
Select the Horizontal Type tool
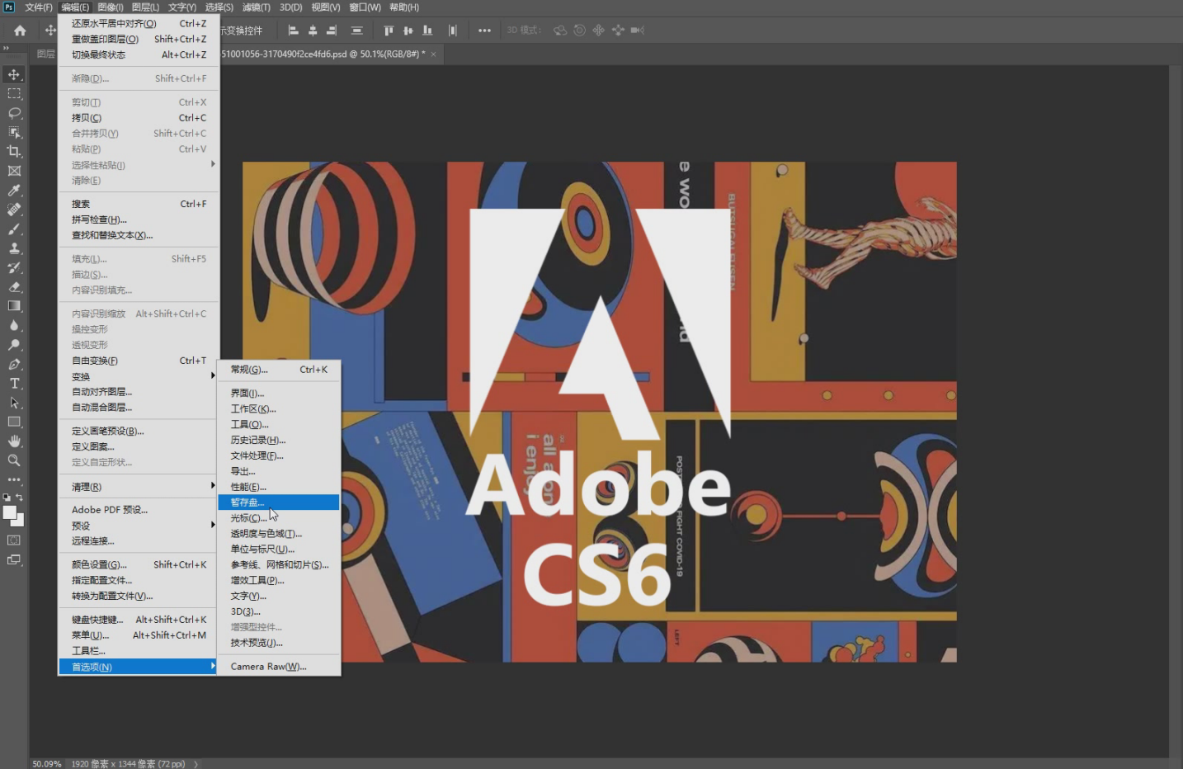pyautogui.click(x=14, y=384)
